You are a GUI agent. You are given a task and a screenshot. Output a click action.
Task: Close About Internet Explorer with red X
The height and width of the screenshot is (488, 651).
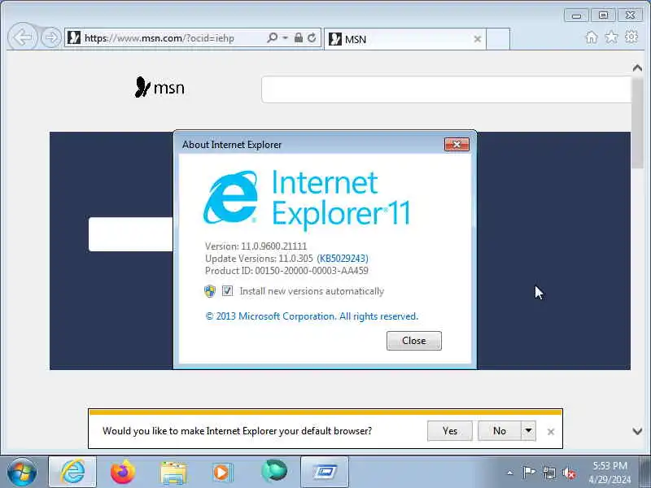tap(457, 145)
